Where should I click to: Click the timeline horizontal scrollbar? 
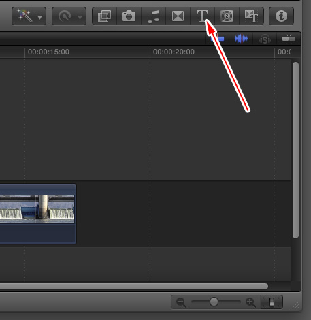point(134,286)
